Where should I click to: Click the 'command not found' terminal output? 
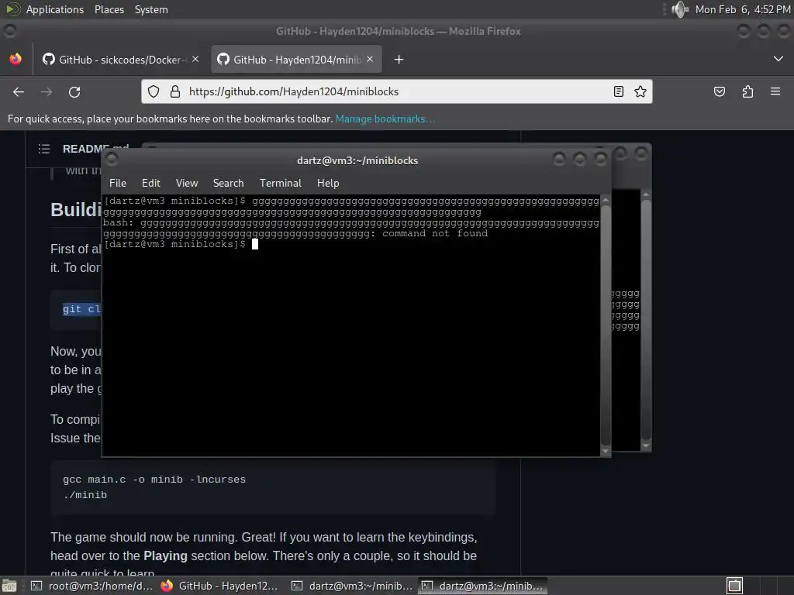tap(435, 233)
